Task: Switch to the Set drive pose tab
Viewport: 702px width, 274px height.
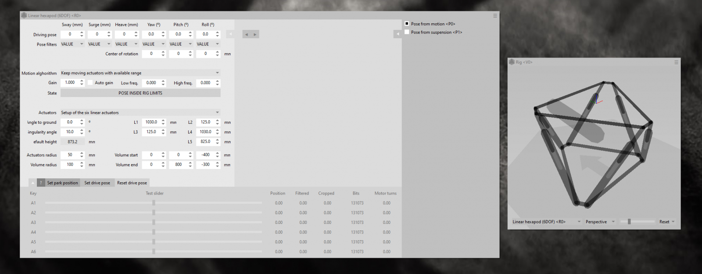Action: [97, 183]
